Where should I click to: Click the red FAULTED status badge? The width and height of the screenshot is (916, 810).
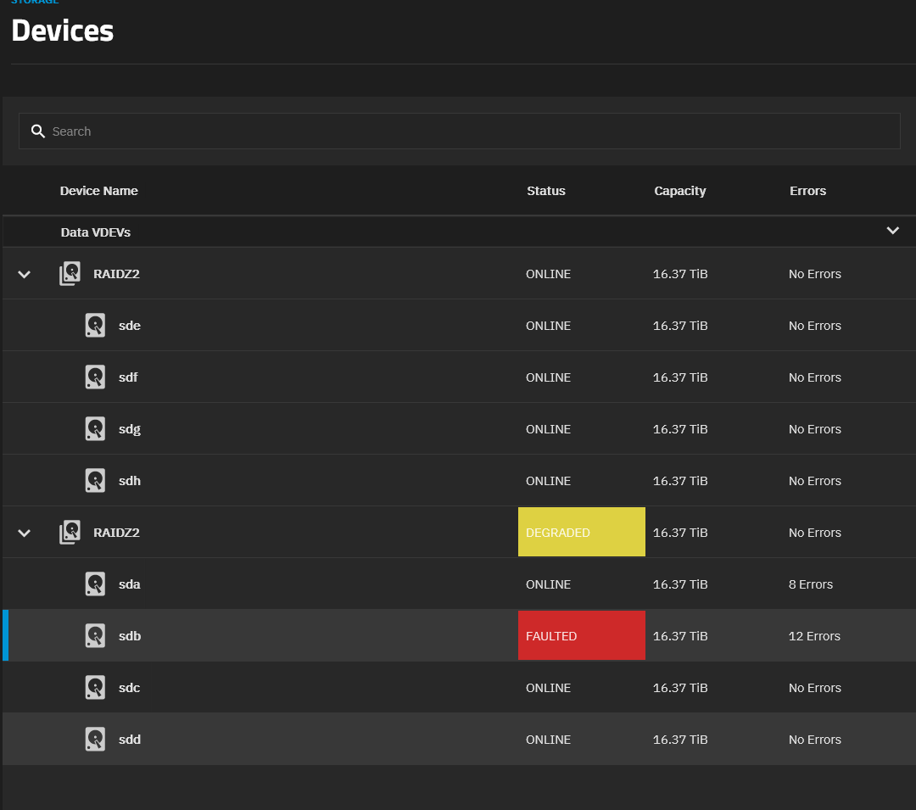[x=582, y=635]
